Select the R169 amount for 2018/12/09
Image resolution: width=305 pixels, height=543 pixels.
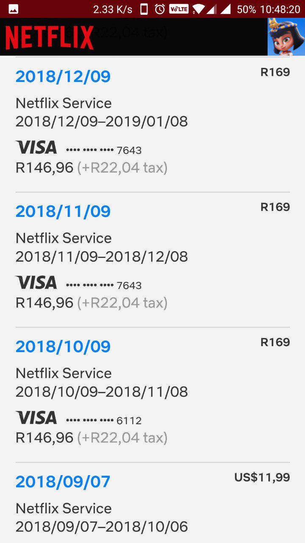[x=275, y=72]
